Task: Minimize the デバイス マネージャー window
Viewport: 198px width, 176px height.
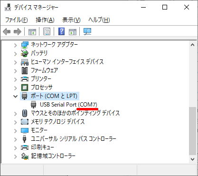Action: [143, 7]
